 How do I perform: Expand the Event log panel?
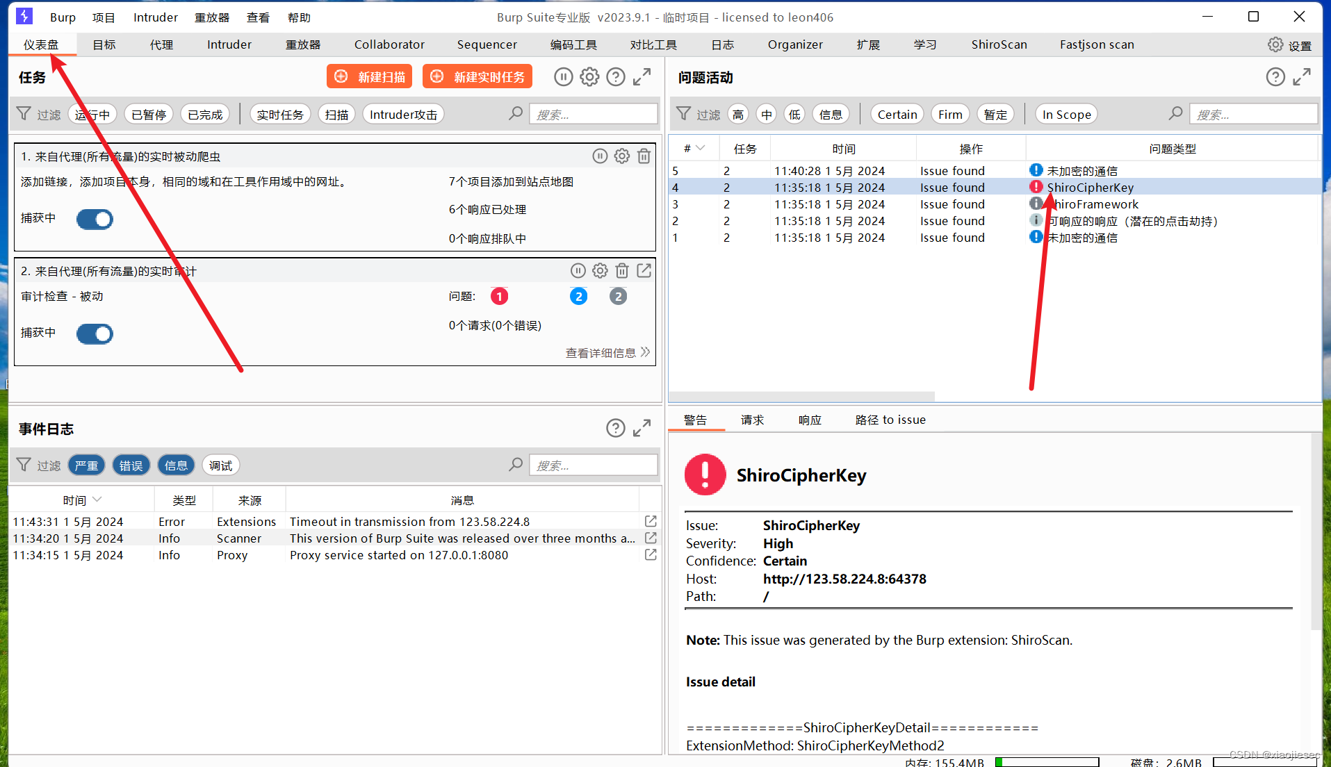click(642, 428)
